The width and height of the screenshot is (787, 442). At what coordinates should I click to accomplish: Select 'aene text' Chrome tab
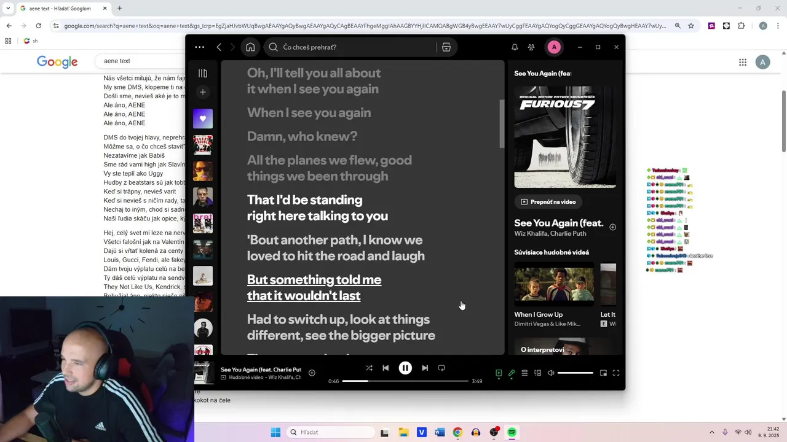64,9
